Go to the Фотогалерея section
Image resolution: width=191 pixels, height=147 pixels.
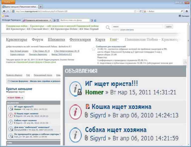tap(80, 39)
